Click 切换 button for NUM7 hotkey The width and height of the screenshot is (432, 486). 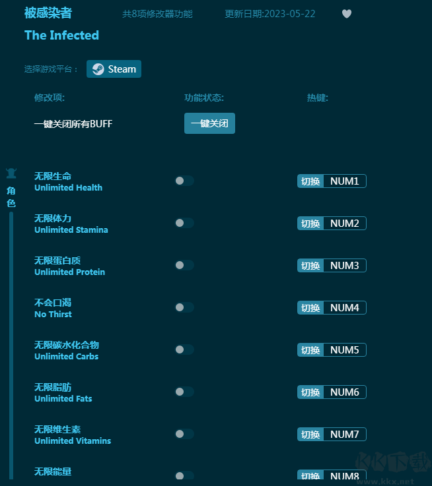tap(310, 434)
